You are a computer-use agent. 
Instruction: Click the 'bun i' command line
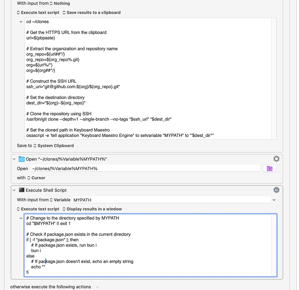[x=36, y=251]
